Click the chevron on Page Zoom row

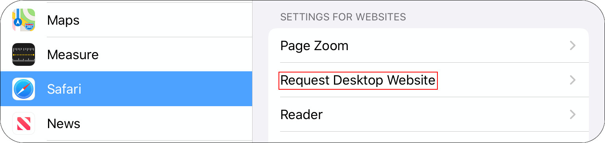pos(573,46)
